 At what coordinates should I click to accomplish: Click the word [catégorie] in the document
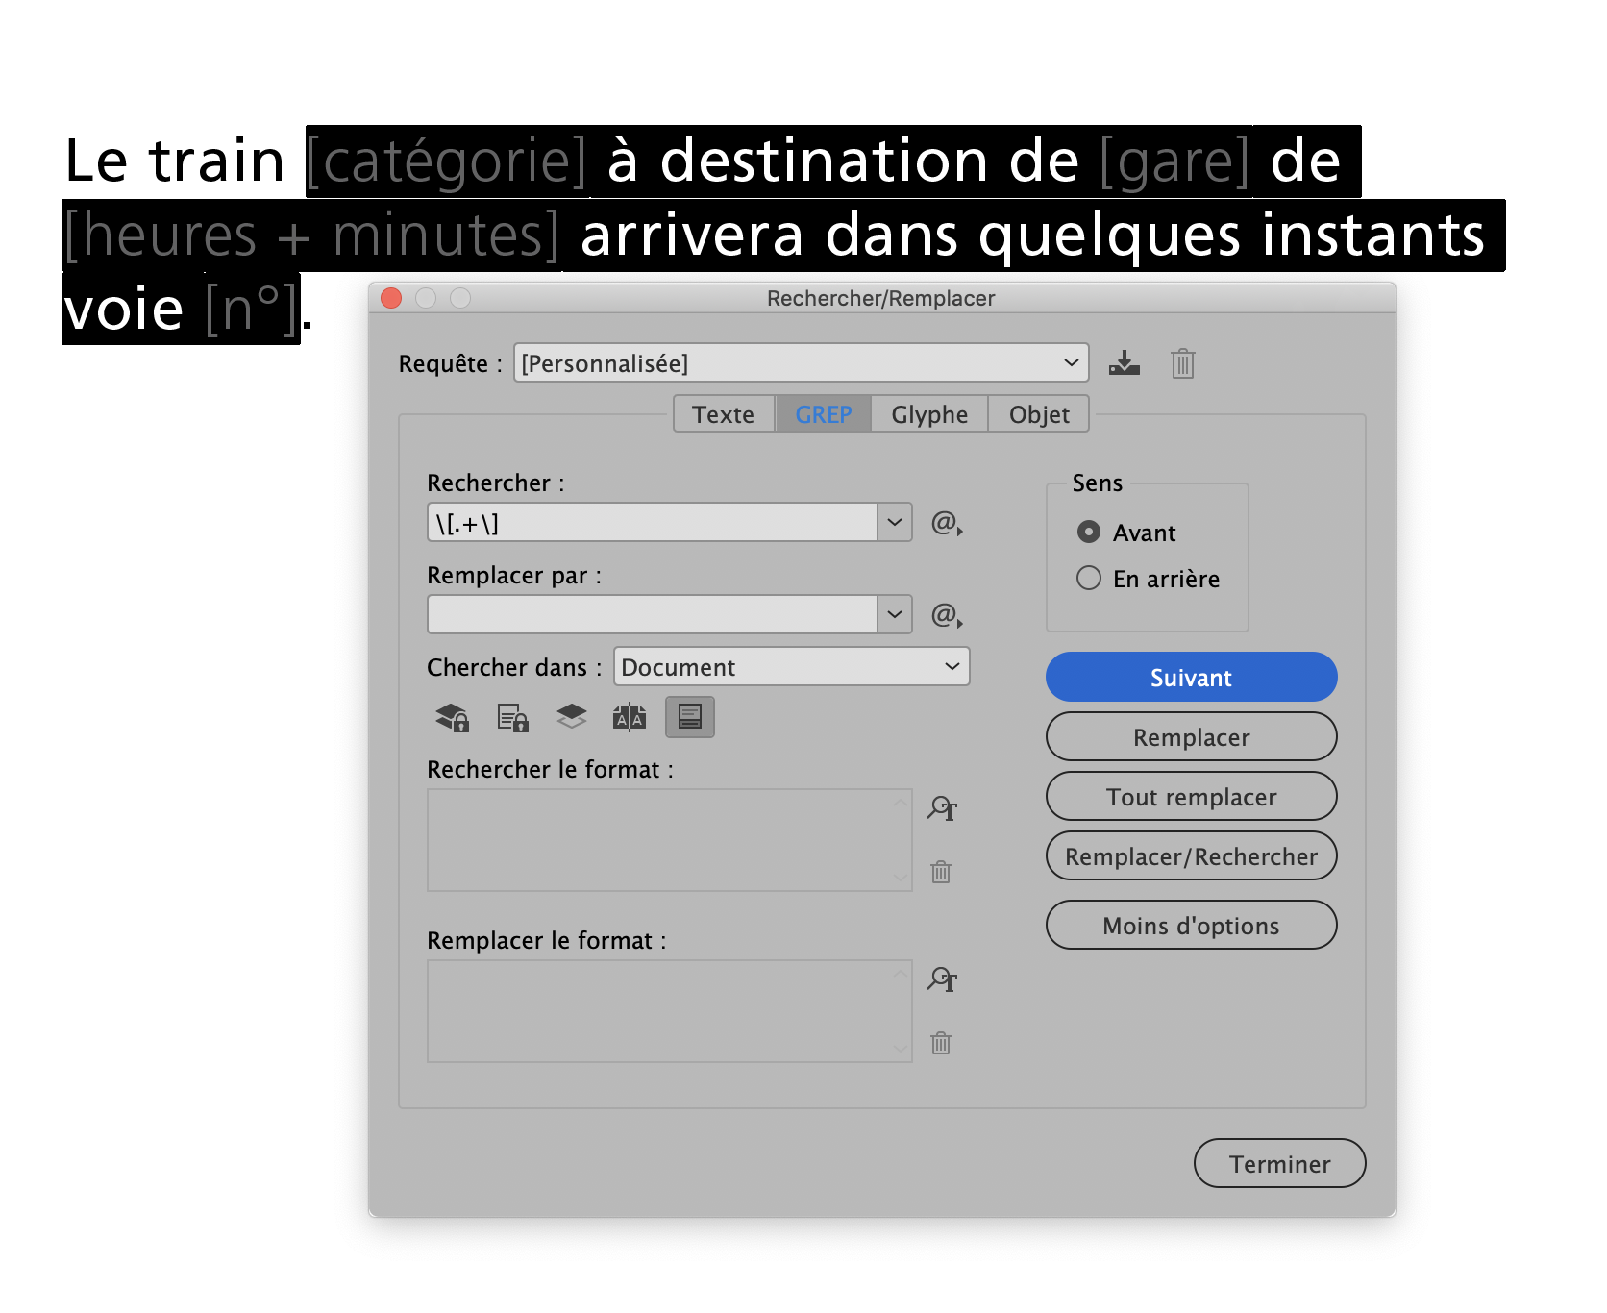click(x=447, y=161)
